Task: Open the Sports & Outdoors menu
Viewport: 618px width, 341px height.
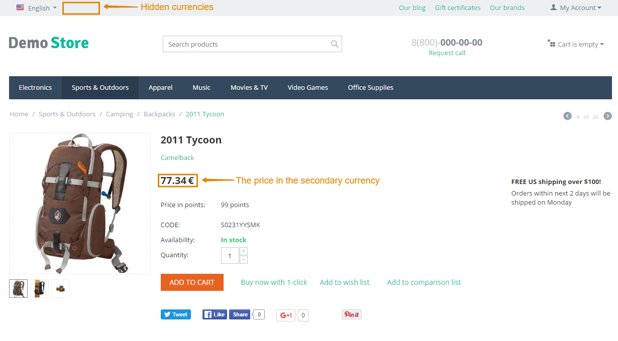Action: (x=100, y=88)
